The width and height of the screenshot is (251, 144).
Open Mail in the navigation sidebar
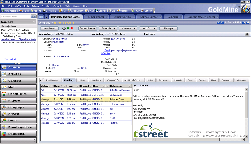pyautogui.click(x=18, y=87)
